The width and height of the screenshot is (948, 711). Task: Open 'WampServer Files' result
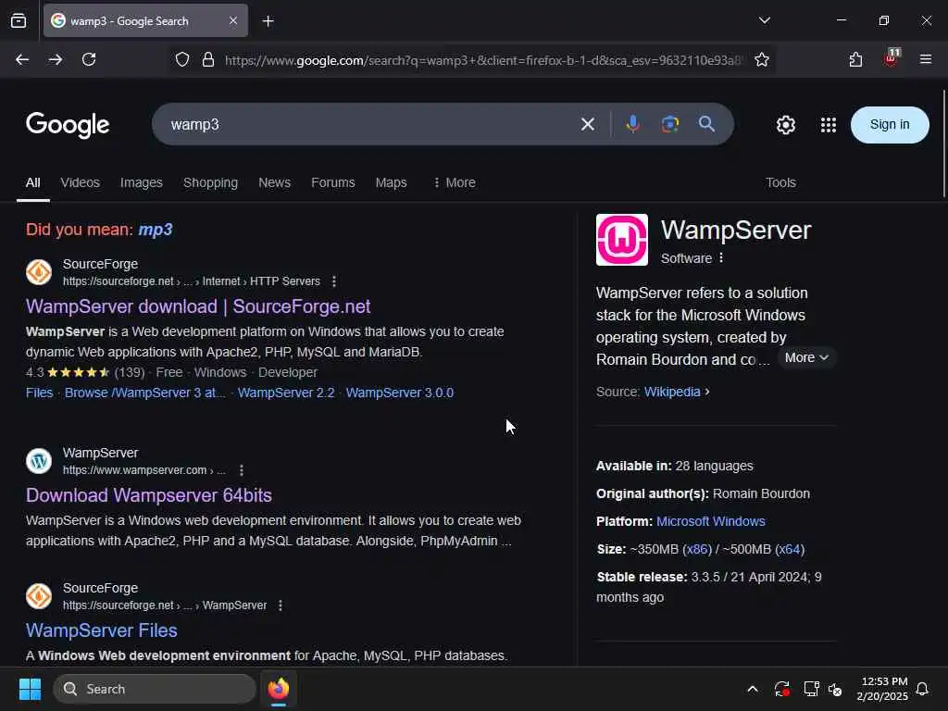tap(102, 630)
